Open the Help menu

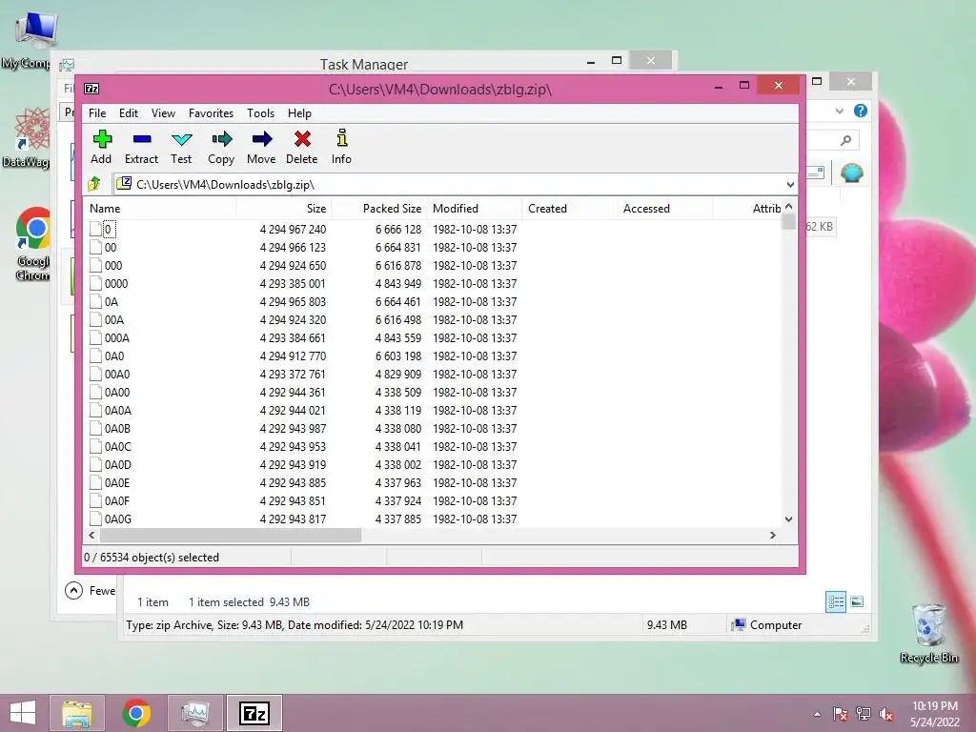coord(299,113)
